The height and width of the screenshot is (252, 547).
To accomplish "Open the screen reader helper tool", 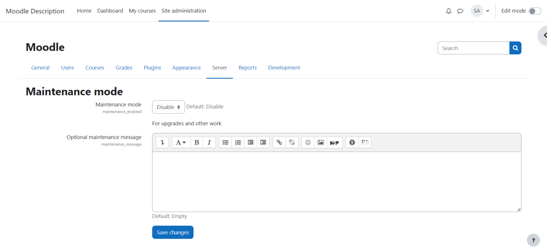I will click(365, 142).
